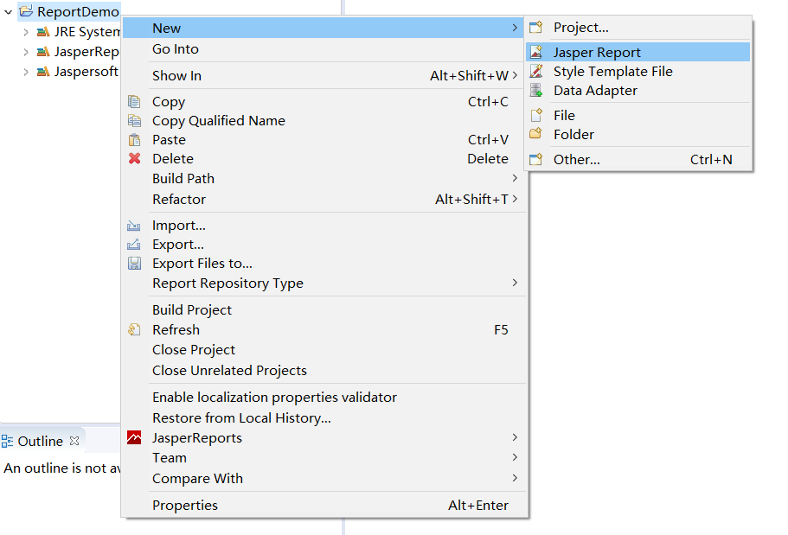Select Build Project menu entry
This screenshot has width=788, height=535.
click(x=192, y=310)
